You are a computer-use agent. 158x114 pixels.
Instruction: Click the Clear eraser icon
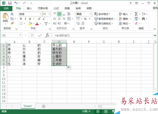(x=136, y=23)
